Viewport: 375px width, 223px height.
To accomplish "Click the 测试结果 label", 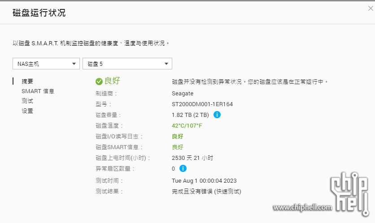I will (x=109, y=192).
